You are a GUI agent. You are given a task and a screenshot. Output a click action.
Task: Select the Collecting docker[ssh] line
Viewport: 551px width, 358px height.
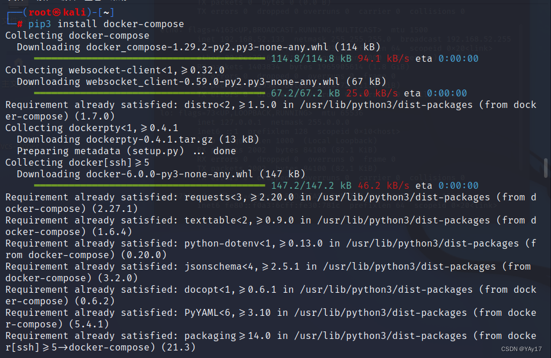(x=61, y=162)
